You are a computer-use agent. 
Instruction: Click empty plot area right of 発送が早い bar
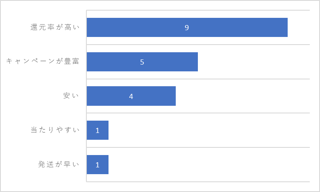[209, 165]
